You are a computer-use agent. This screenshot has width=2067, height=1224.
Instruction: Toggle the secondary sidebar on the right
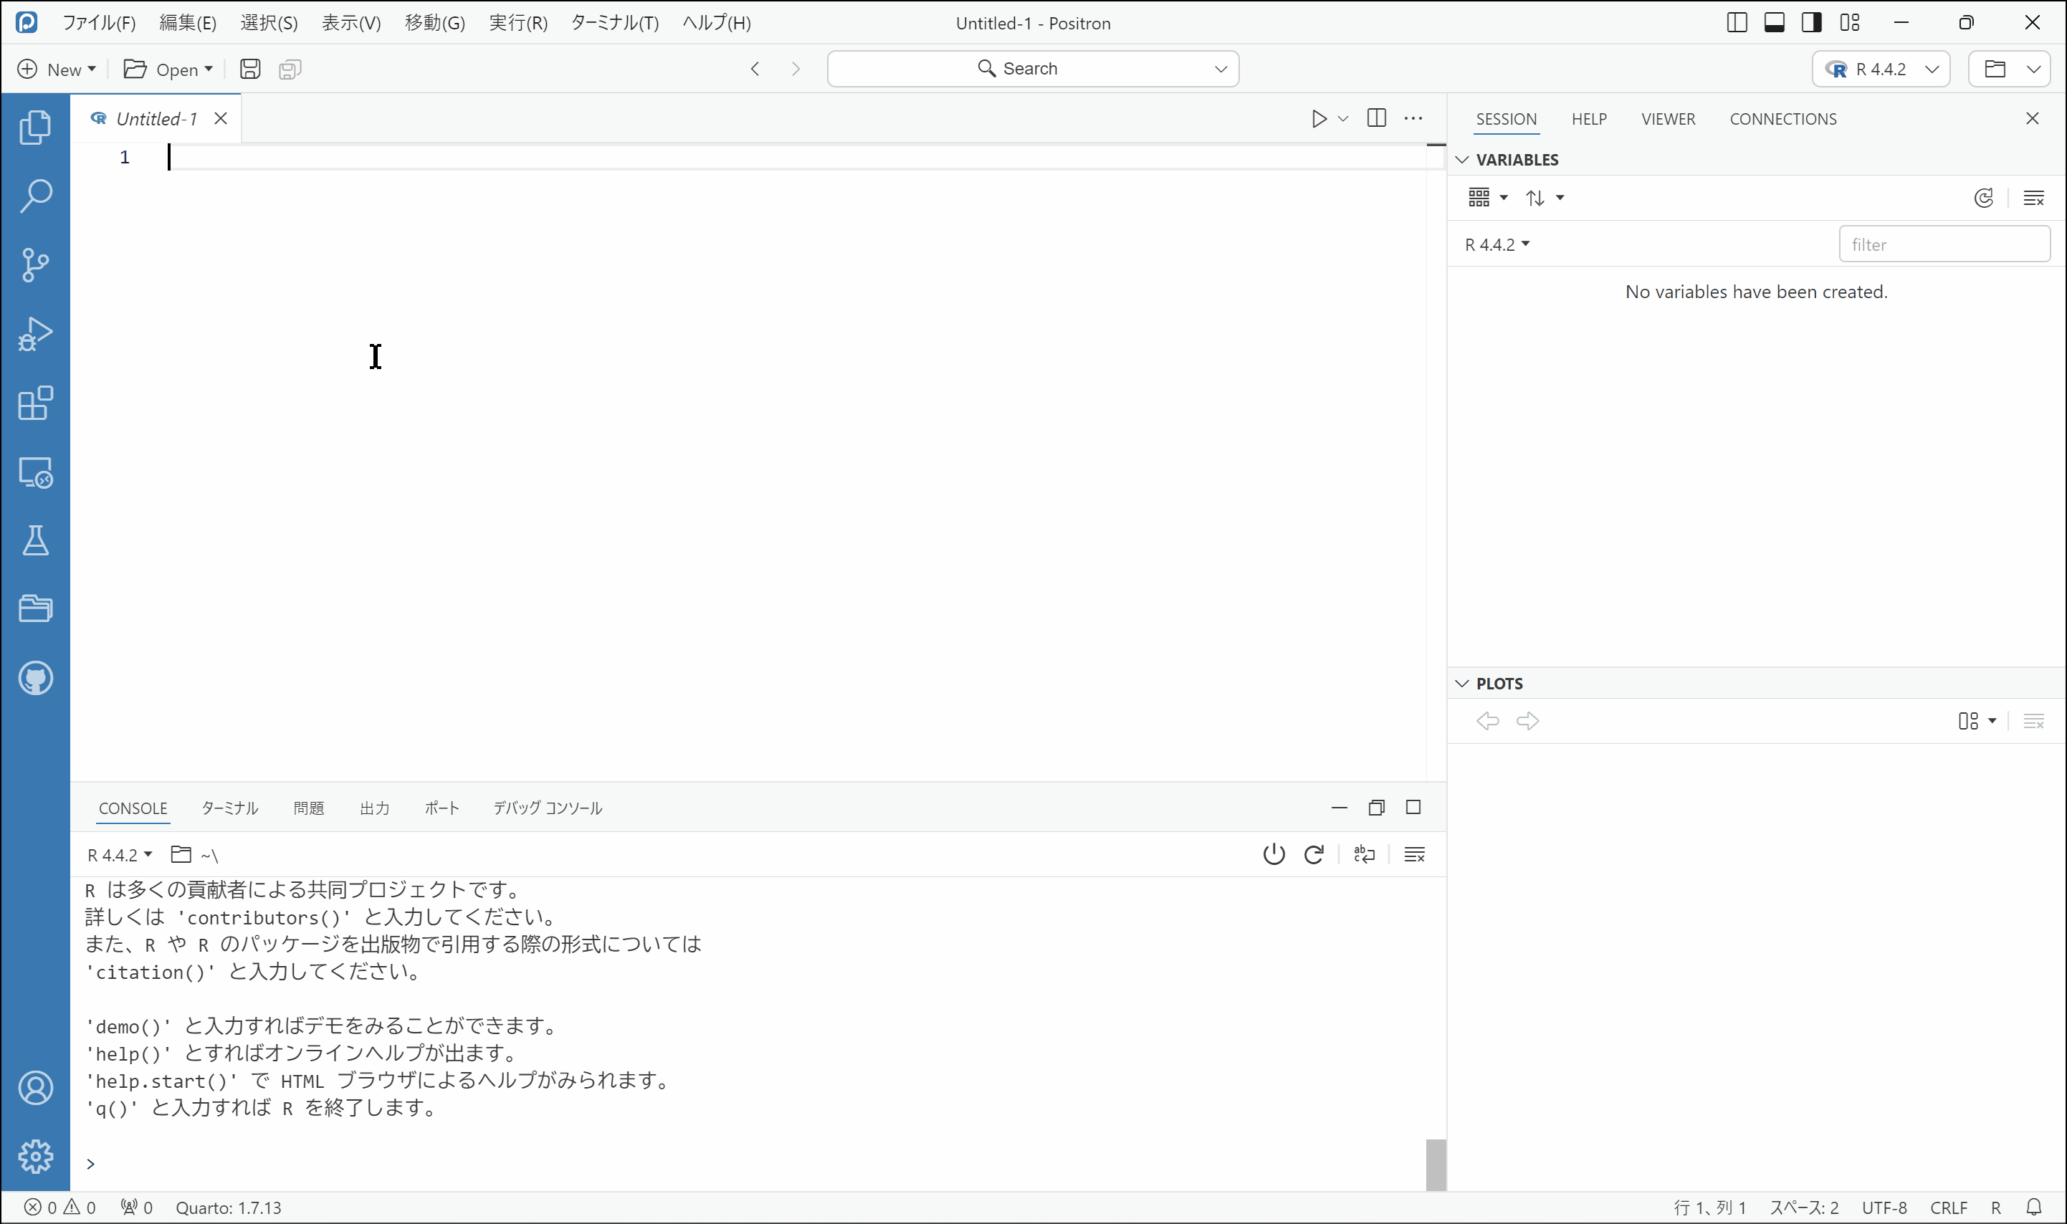1811,22
